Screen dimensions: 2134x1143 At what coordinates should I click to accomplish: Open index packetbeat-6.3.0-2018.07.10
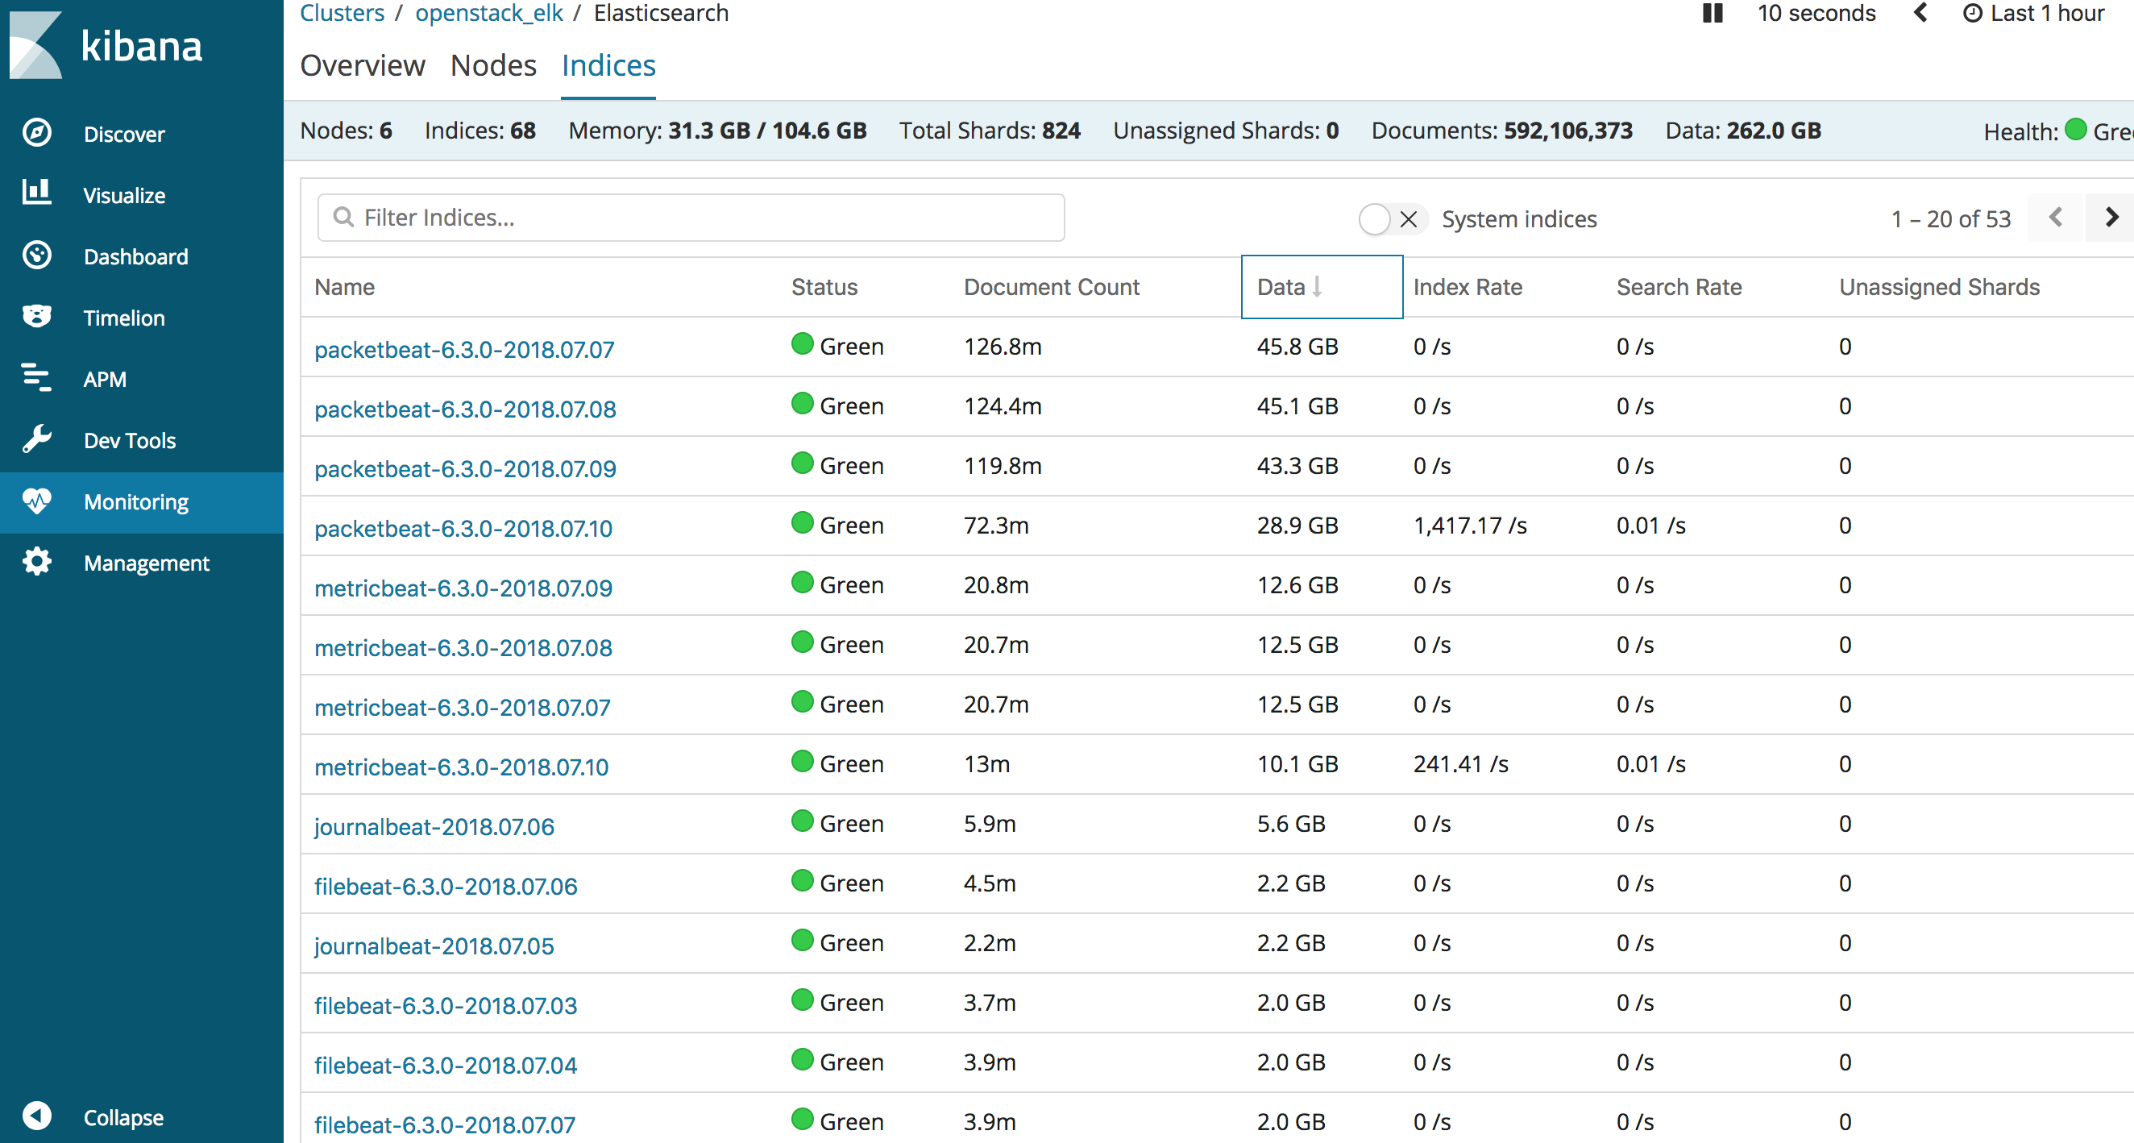pyautogui.click(x=463, y=528)
